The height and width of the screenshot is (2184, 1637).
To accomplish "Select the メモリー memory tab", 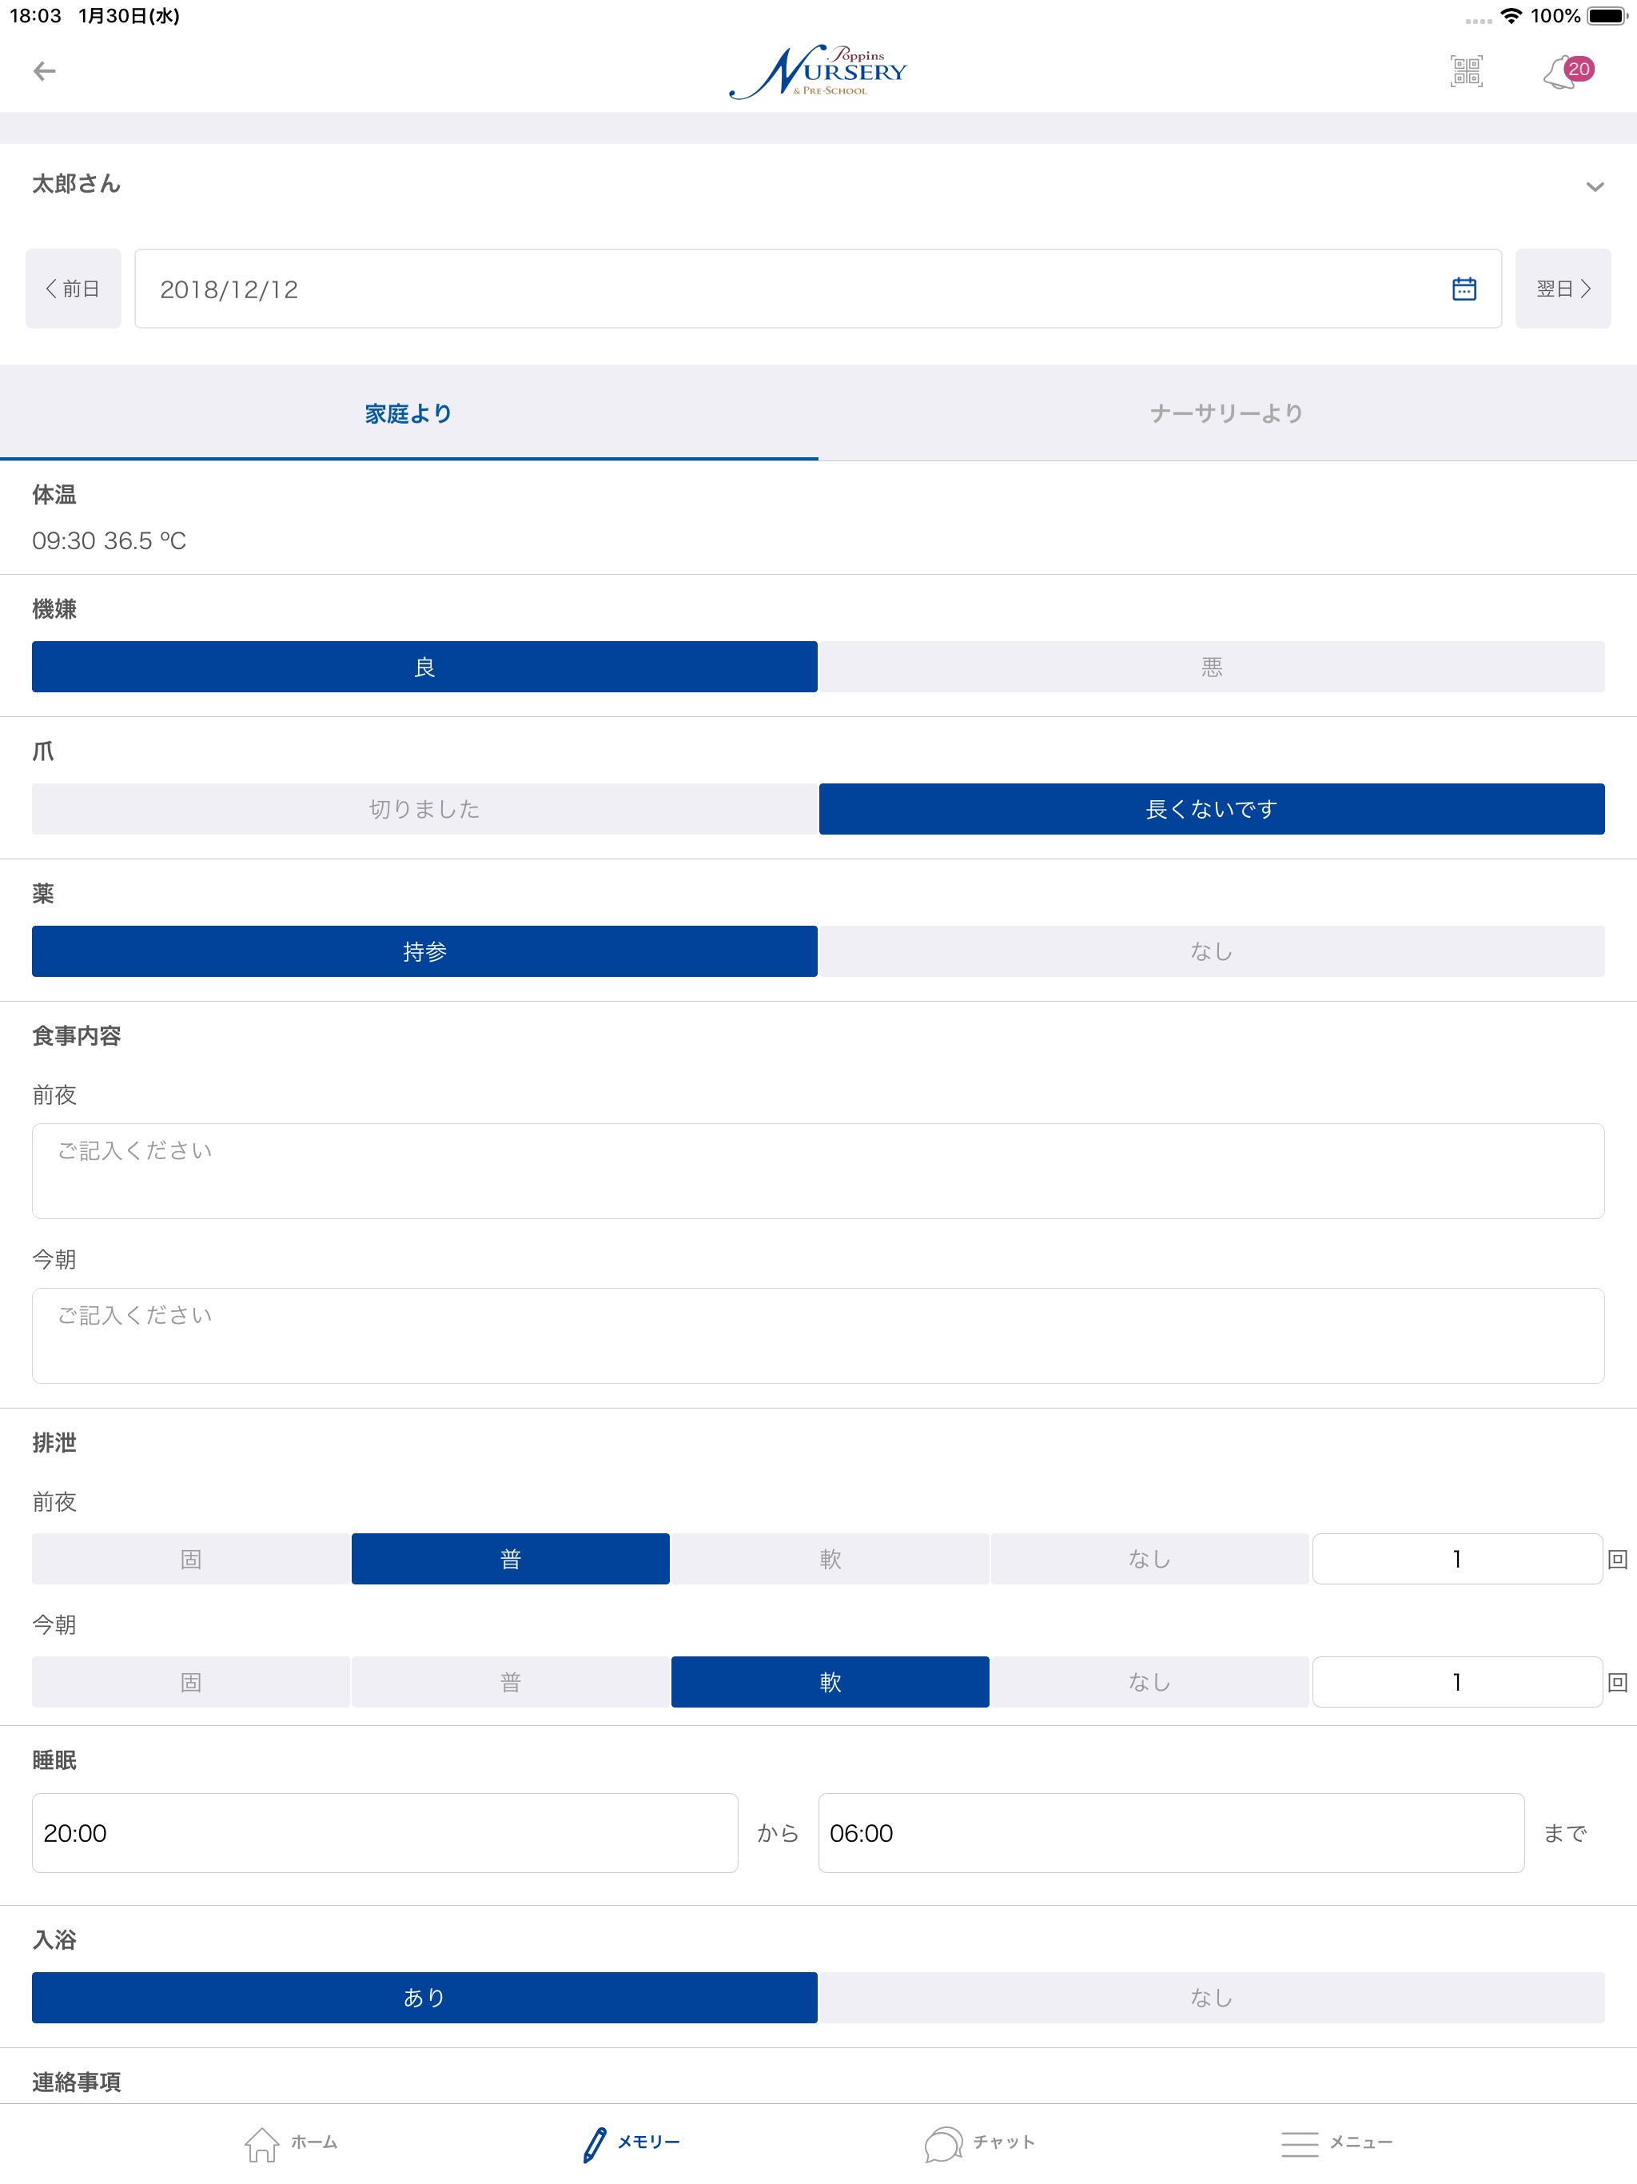I will coord(631,2142).
